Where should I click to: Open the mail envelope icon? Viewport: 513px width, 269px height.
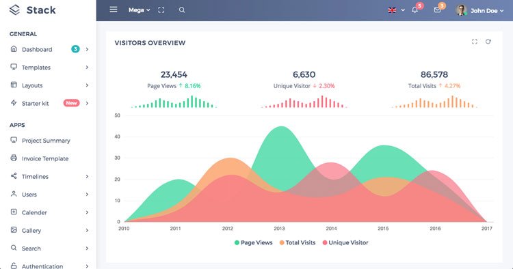pos(437,10)
